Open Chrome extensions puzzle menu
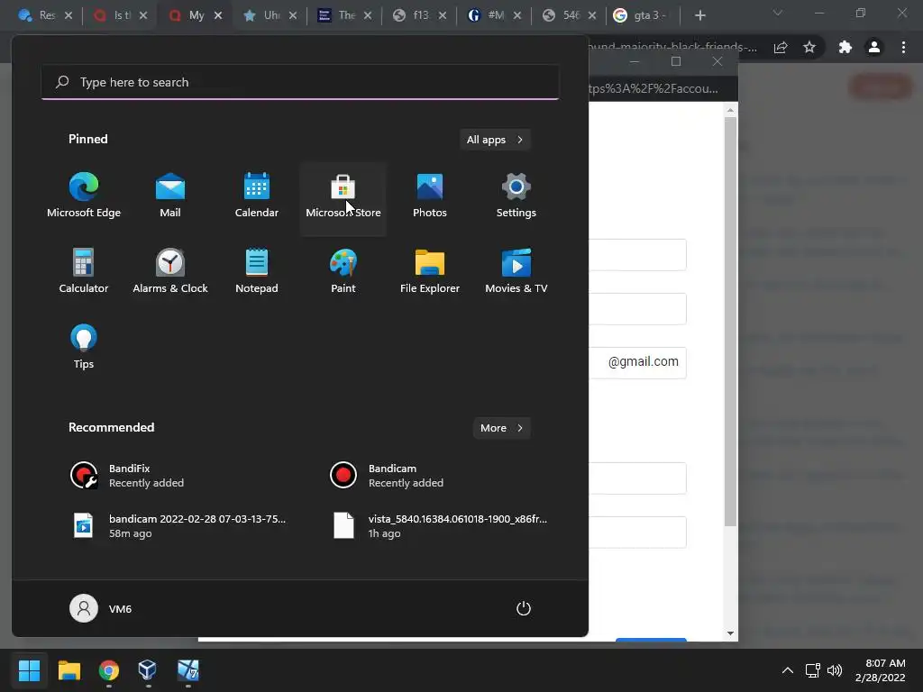 (845, 48)
